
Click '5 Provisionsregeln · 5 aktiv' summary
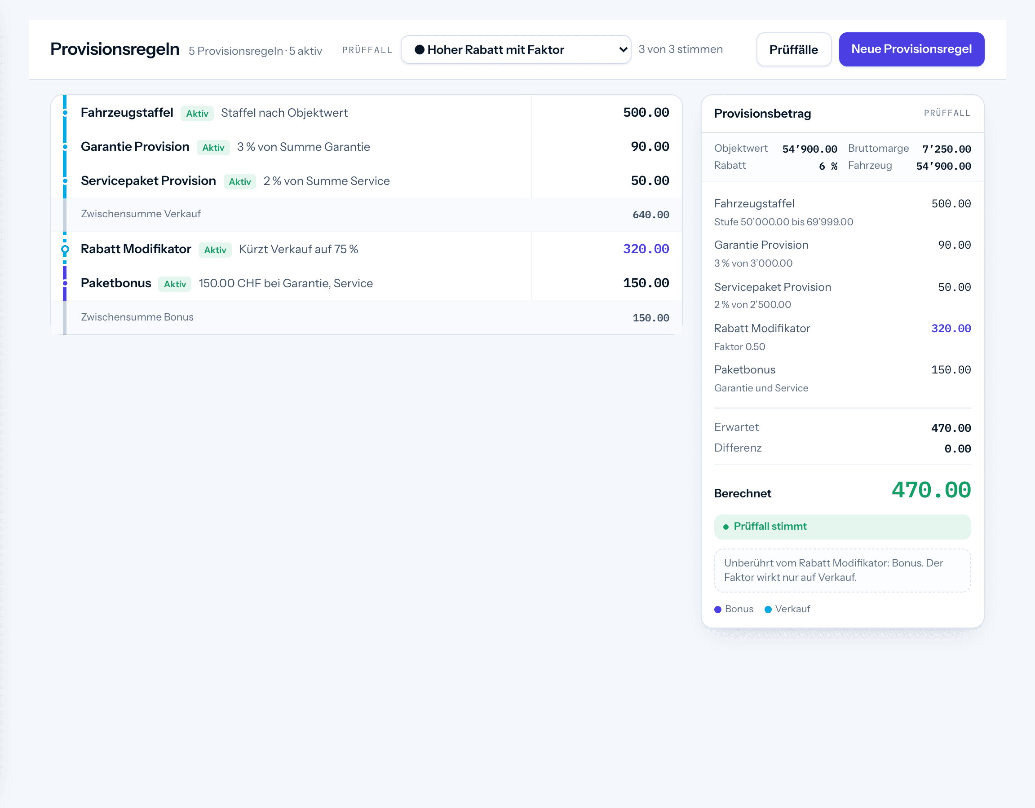[256, 51]
